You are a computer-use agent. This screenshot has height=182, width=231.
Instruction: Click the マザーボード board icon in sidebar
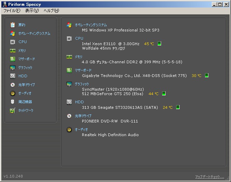tap(13, 59)
